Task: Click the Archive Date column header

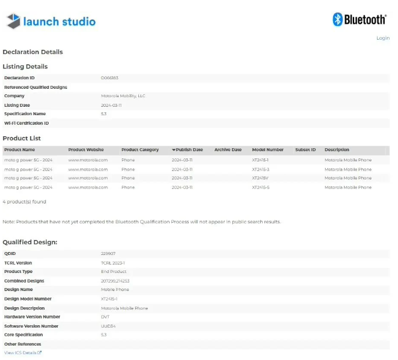Action: 228,150
